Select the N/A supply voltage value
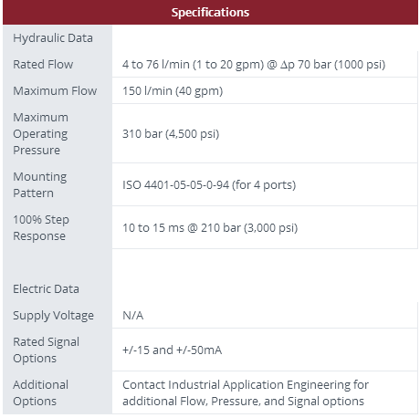Screen dimensions: 420x418 (132, 316)
